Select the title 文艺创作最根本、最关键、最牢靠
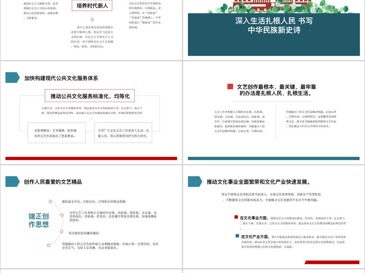365x273 pixels. coord(276,90)
